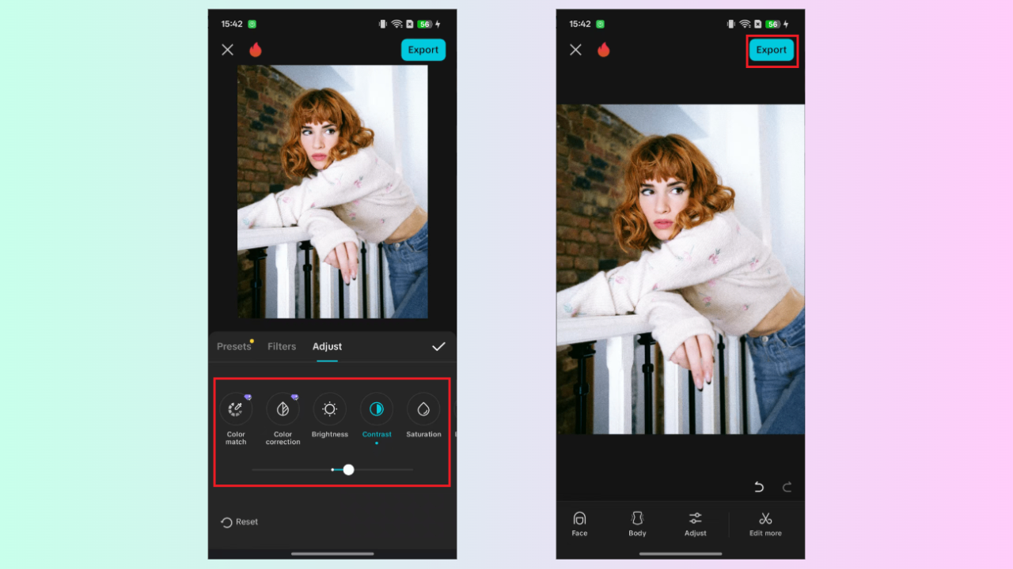Open the Face editing tool
Viewport: 1013px width, 569px height.
click(579, 523)
